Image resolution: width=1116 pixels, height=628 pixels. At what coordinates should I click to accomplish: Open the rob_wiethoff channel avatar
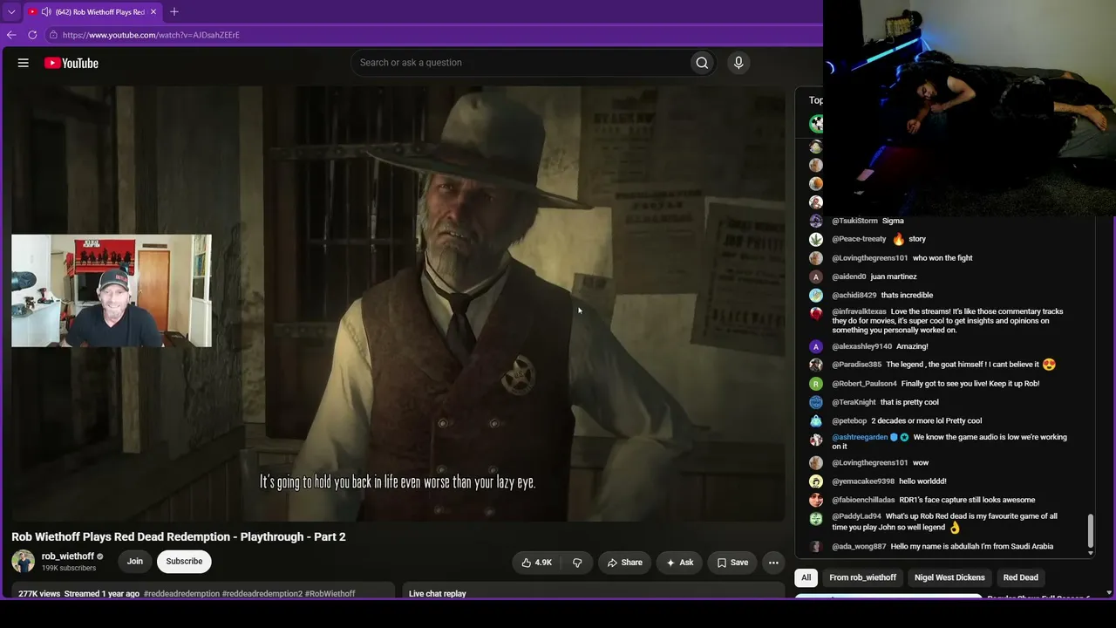pos(24,561)
